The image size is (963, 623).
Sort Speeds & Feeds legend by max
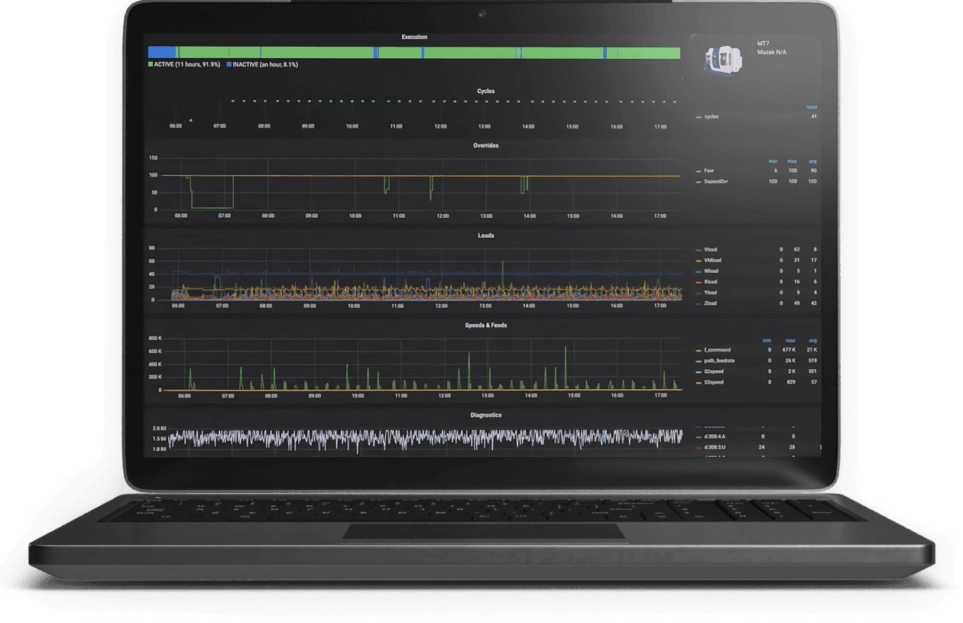coord(791,340)
